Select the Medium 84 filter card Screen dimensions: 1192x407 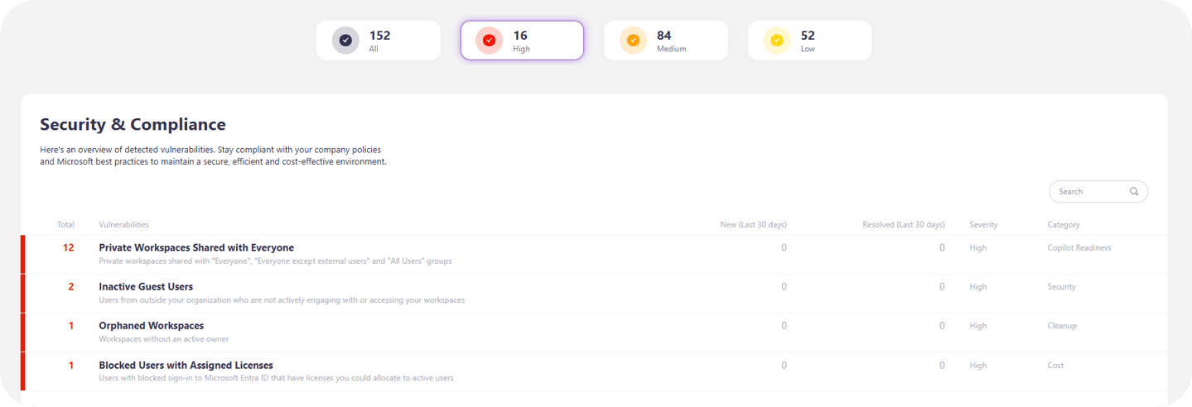(666, 41)
